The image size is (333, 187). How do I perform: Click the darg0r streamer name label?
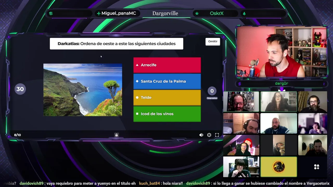(282, 83)
